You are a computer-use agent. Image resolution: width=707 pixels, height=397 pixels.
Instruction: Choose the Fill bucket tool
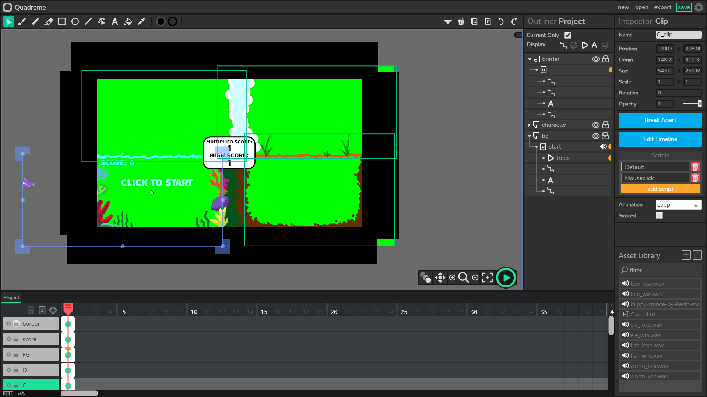128,21
